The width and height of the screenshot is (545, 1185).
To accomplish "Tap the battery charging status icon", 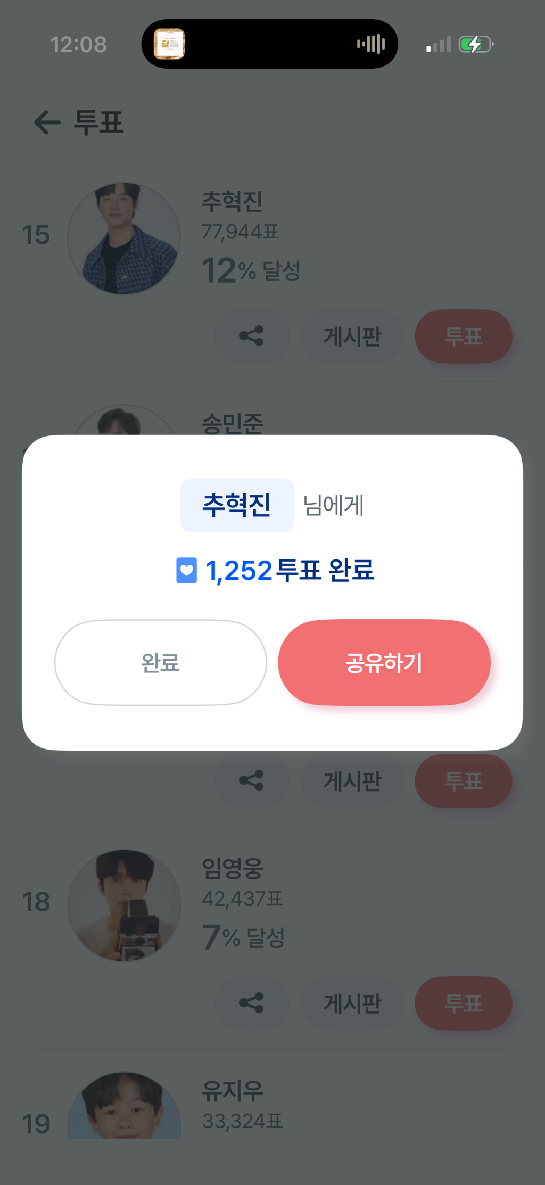I will click(475, 44).
